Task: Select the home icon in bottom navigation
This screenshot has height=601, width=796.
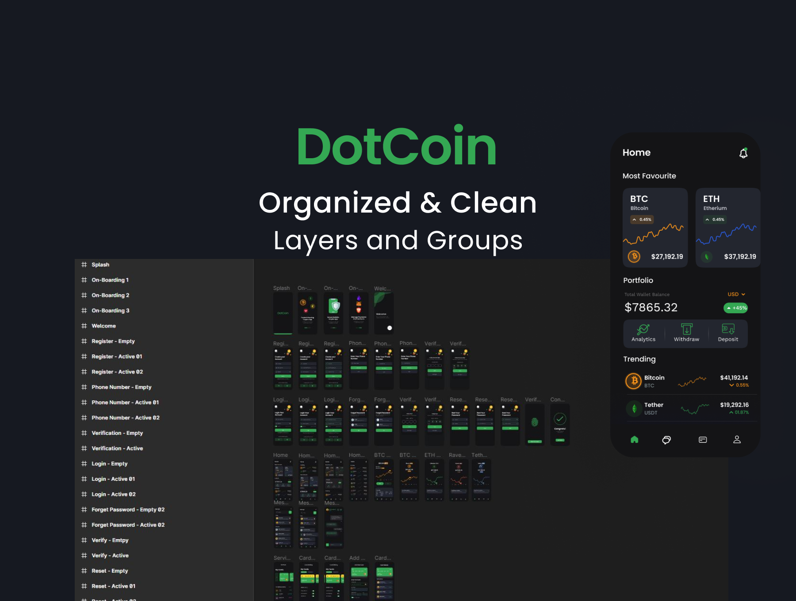Action: pyautogui.click(x=634, y=440)
